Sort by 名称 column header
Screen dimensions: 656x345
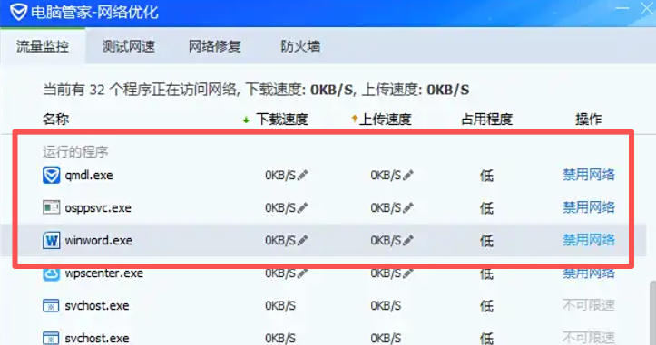[x=55, y=120]
